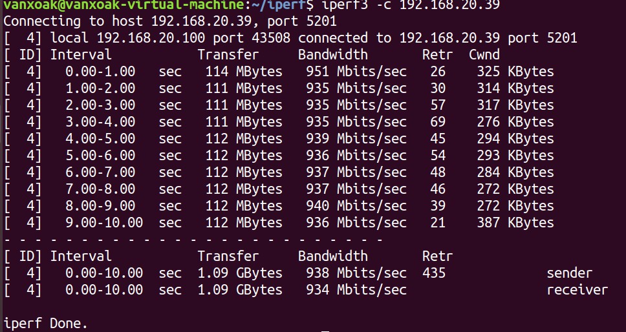The image size is (626, 332).
Task: Click the Cwnd column header
Action: 484,55
